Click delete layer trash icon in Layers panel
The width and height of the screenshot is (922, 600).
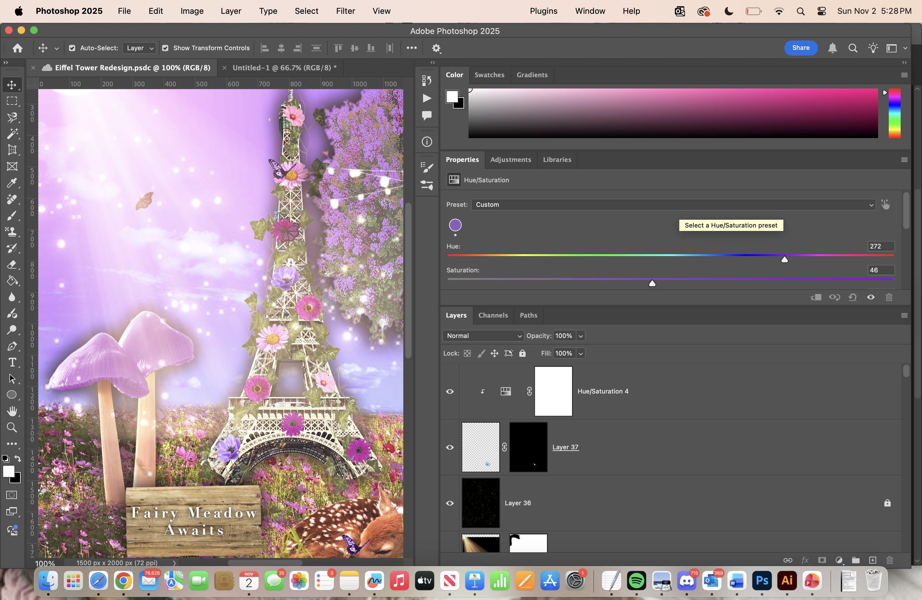tap(889, 560)
